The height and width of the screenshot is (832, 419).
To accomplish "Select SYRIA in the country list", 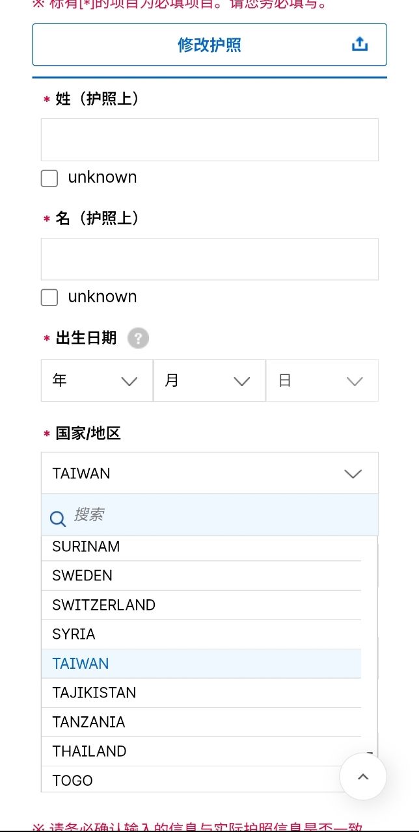I will coord(201,634).
